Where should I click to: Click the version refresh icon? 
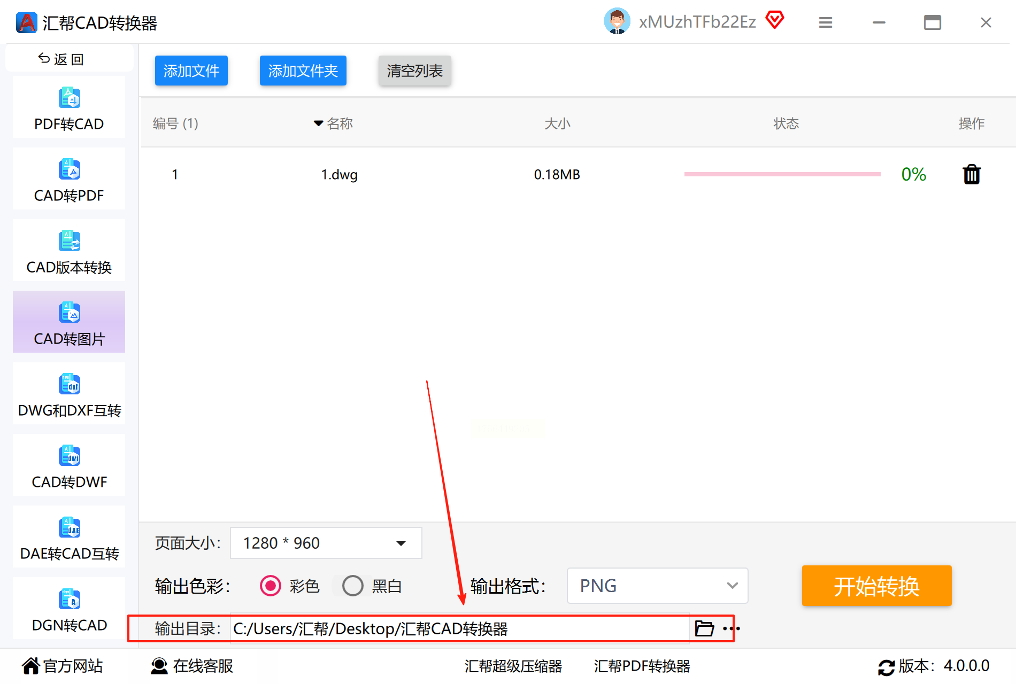click(886, 667)
